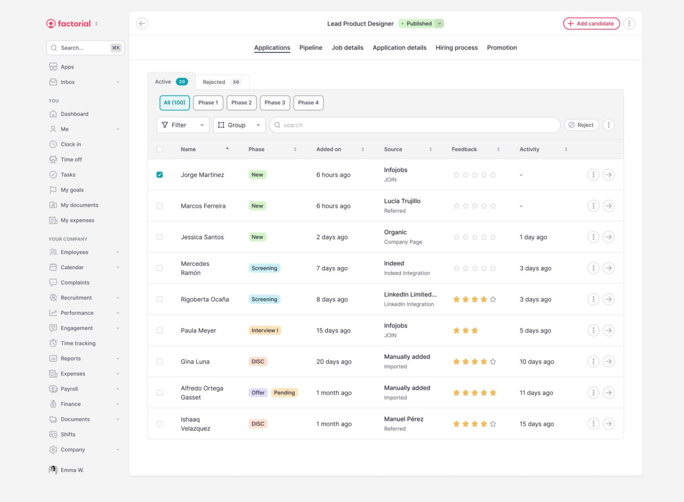The image size is (684, 502).
Task: Switch to the Pipeline tab
Action: [x=311, y=48]
